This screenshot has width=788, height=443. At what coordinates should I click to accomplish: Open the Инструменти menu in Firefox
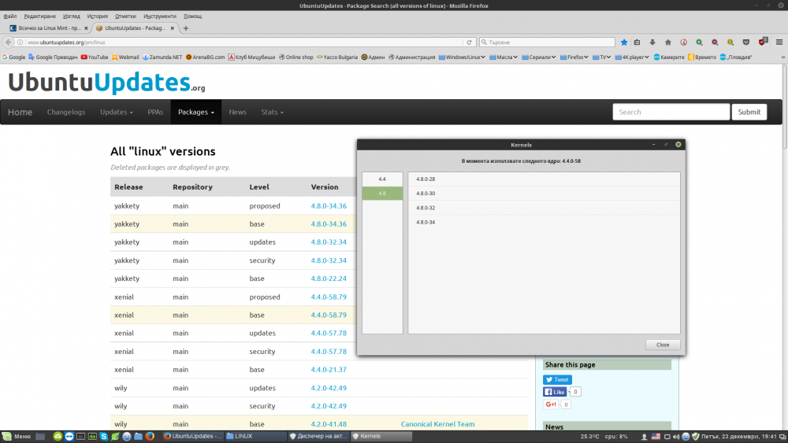(160, 16)
